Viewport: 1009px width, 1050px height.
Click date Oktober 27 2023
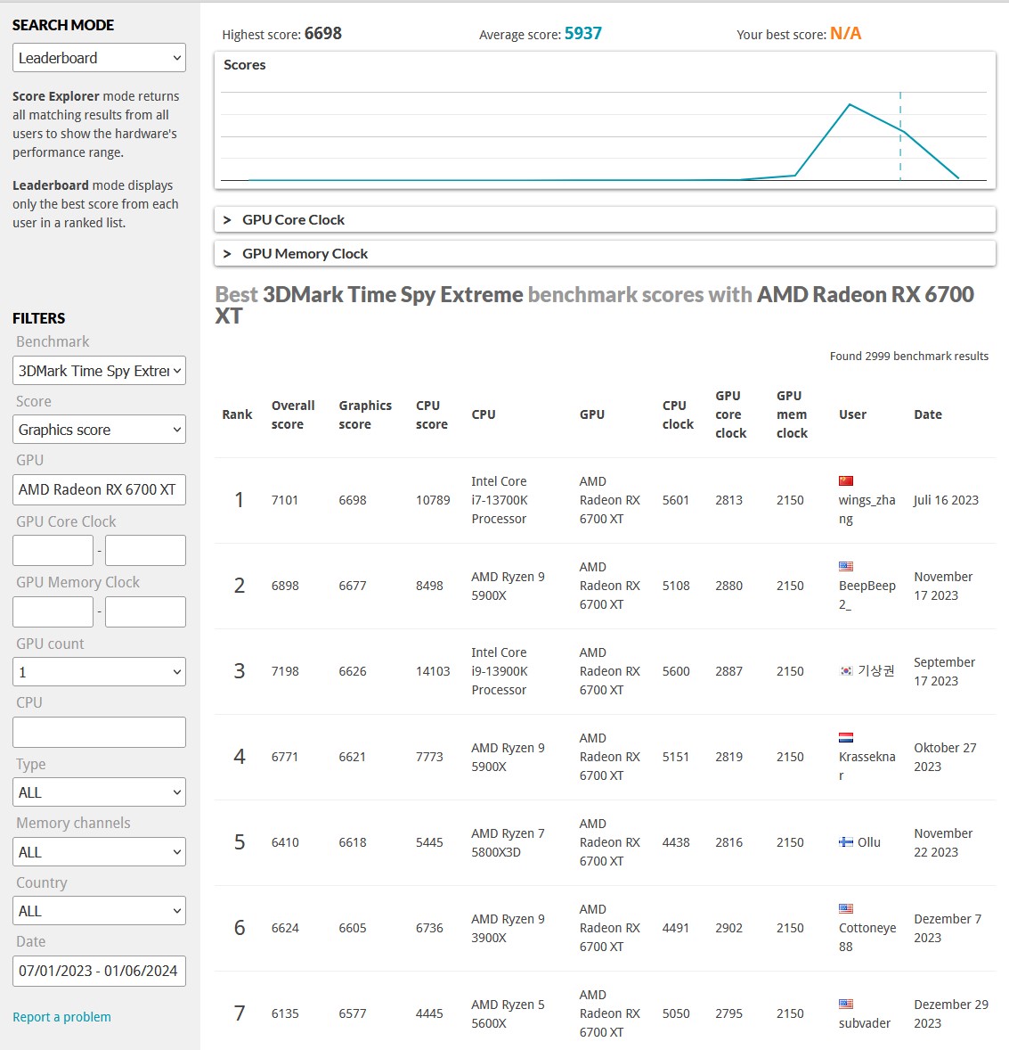945,757
